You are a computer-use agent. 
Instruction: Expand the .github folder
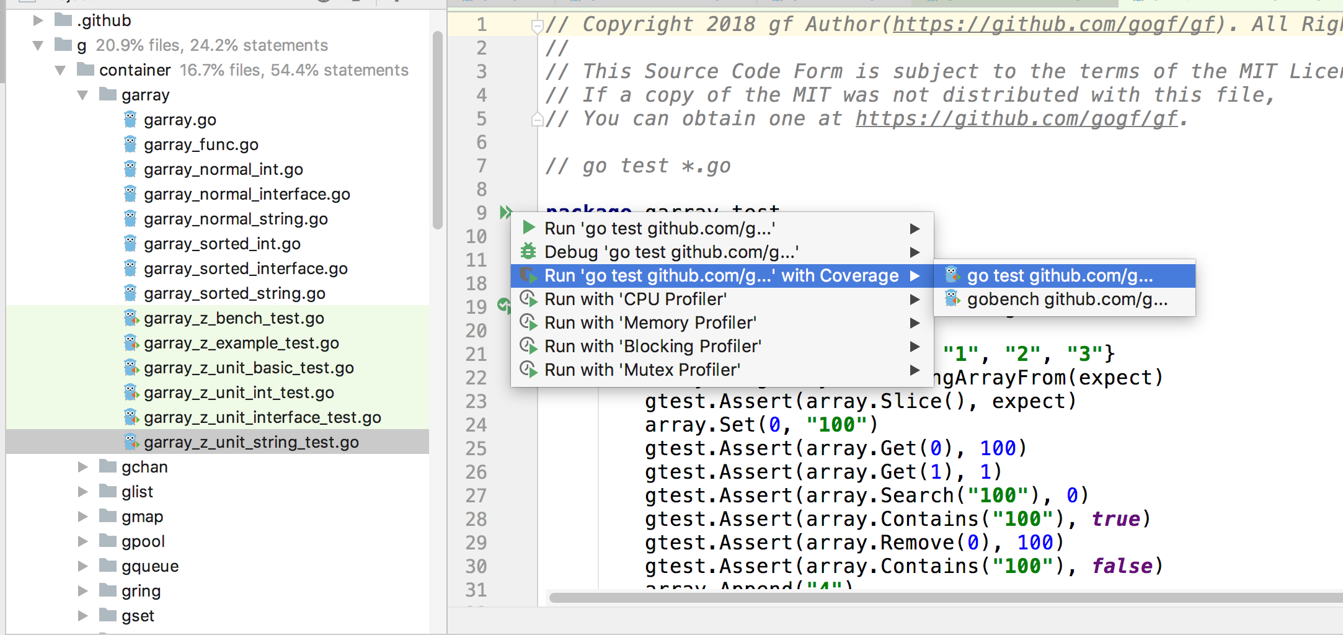click(37, 20)
